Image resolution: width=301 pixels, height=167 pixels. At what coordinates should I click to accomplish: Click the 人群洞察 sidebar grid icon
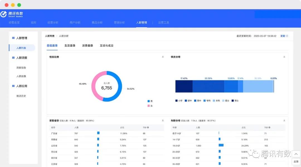(13, 58)
